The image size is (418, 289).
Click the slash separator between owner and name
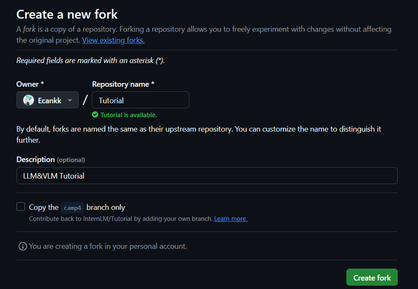tap(85, 100)
